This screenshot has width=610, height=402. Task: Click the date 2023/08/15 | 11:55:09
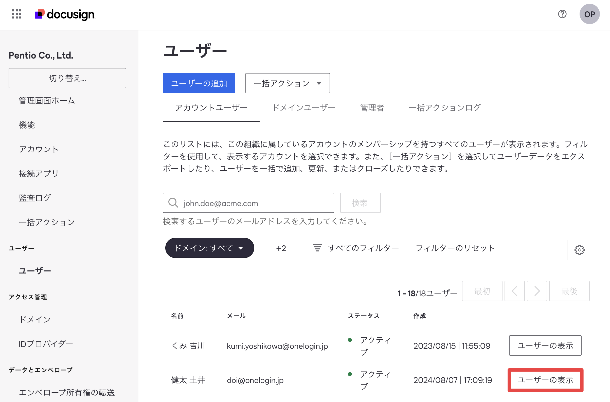click(x=452, y=346)
